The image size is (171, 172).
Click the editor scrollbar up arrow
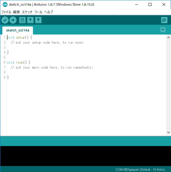click(x=169, y=37)
